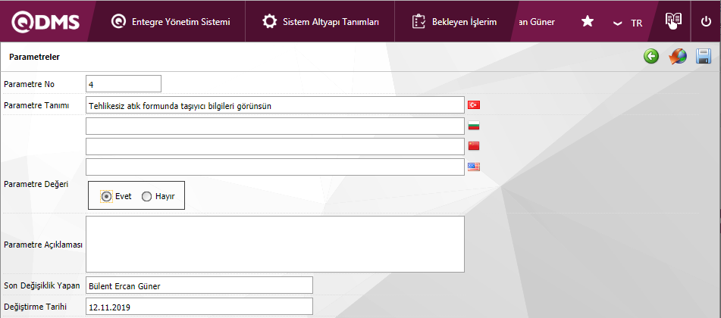Click the Chinese flag icon
This screenshot has width=721, height=318.
474,145
